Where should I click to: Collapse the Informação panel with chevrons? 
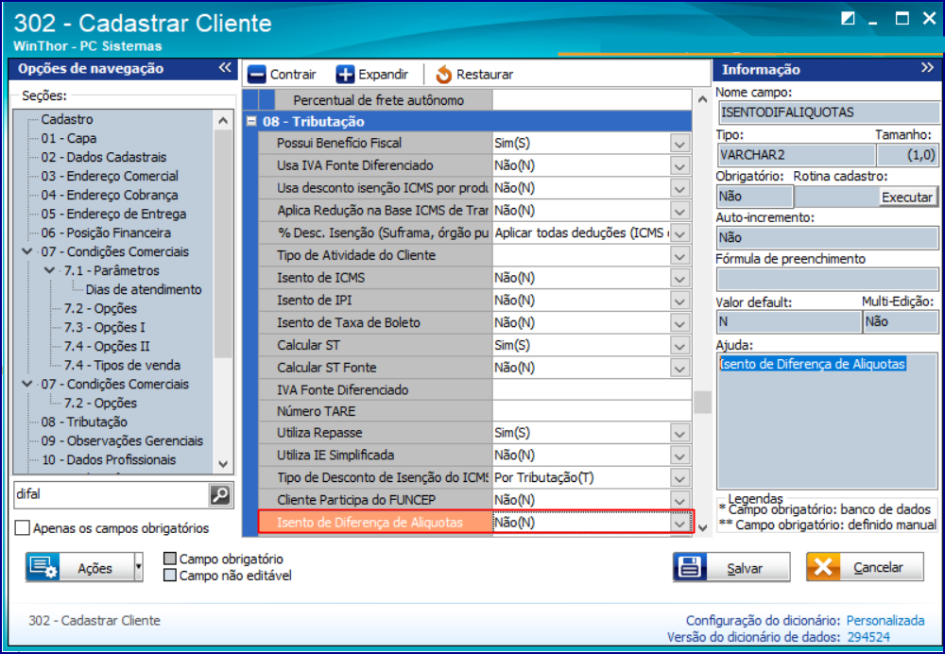click(x=928, y=67)
